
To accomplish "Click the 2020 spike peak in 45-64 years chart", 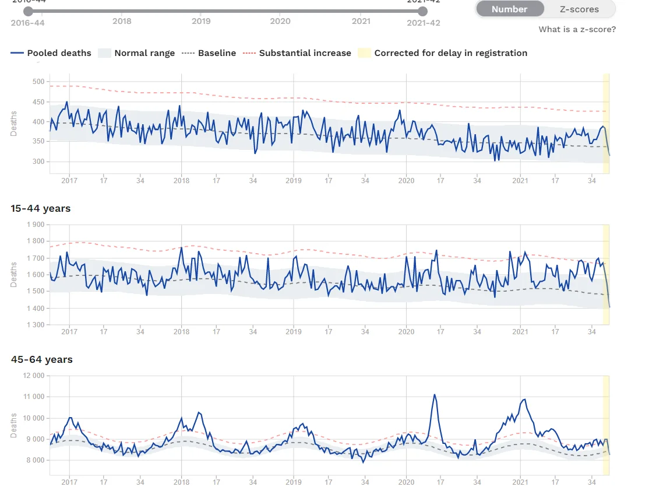I will point(434,395).
